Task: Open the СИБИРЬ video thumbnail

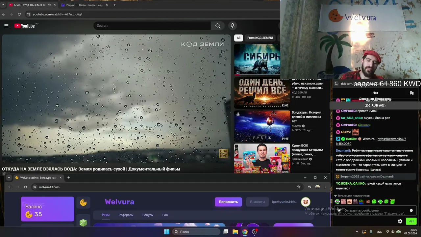Action: point(257,60)
